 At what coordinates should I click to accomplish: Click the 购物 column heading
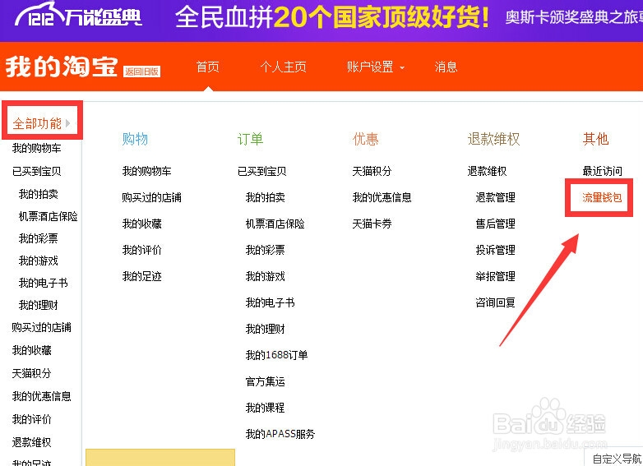(135, 139)
